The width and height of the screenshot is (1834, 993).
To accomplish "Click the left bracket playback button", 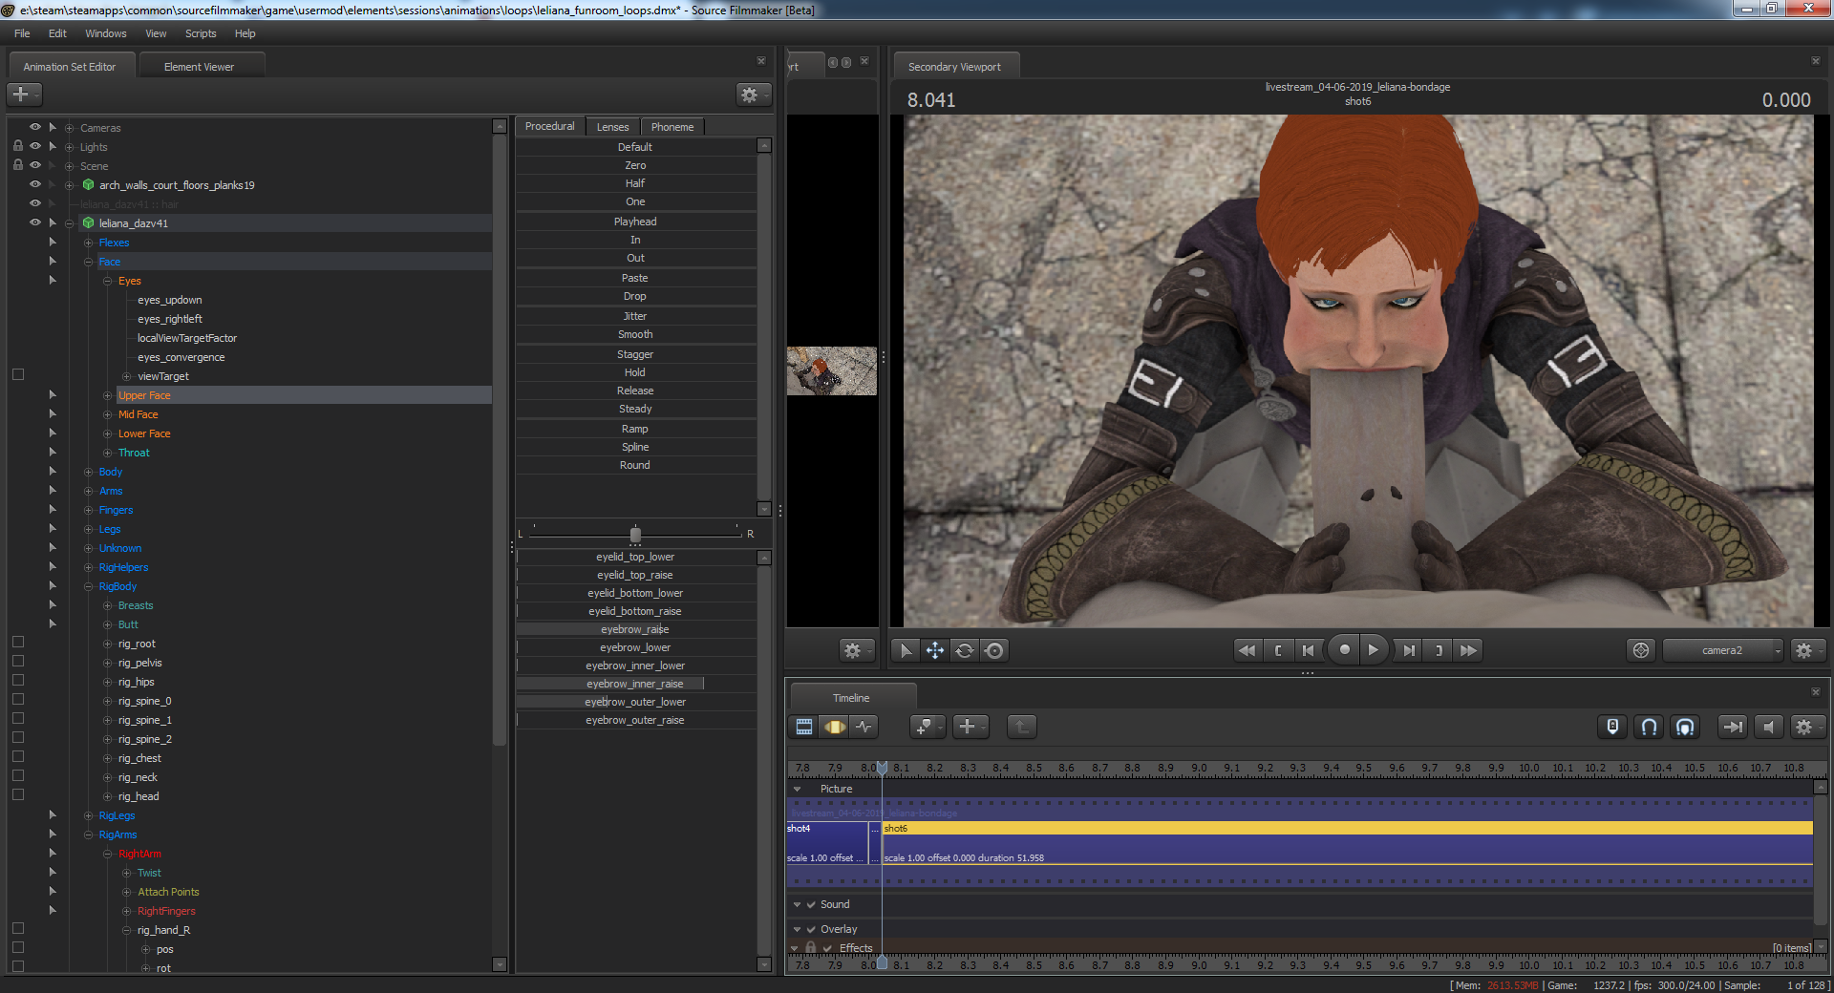I will [1278, 650].
